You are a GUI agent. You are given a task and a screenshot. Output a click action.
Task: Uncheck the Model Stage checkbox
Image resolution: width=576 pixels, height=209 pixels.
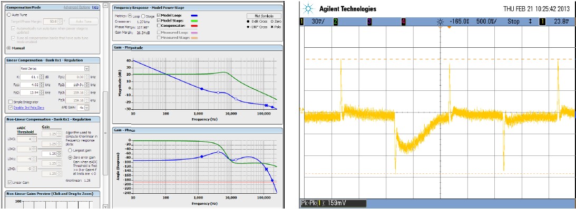[x=159, y=20]
